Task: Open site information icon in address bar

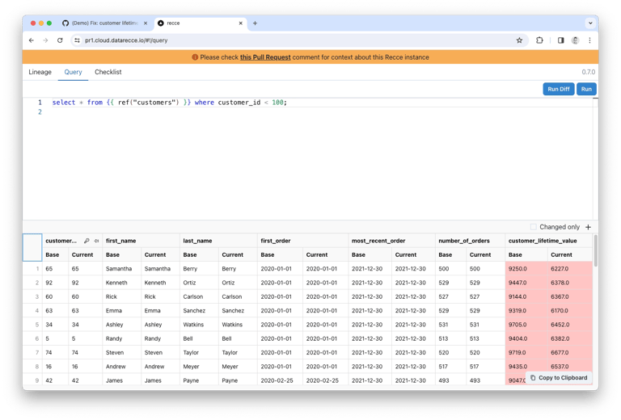Action: click(78, 40)
